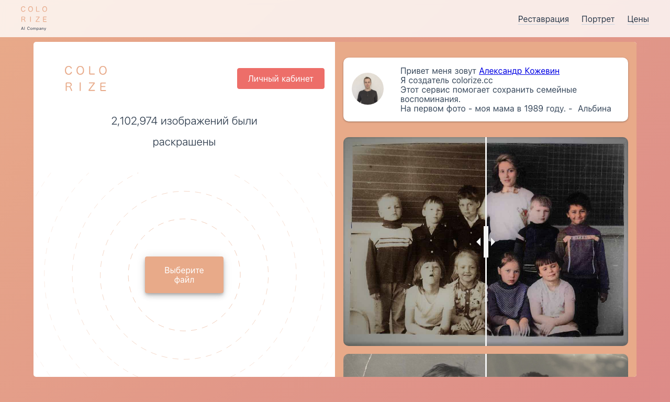The height and width of the screenshot is (402, 670).
Task: Click the creator's round avatar photo
Action: coord(367,88)
